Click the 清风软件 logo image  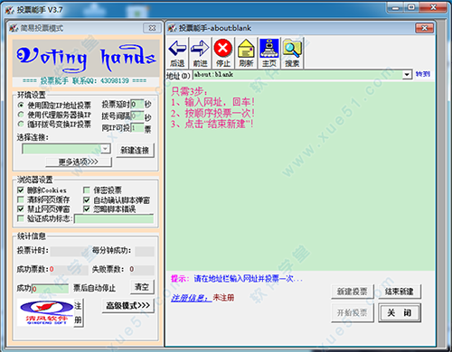(x=45, y=312)
